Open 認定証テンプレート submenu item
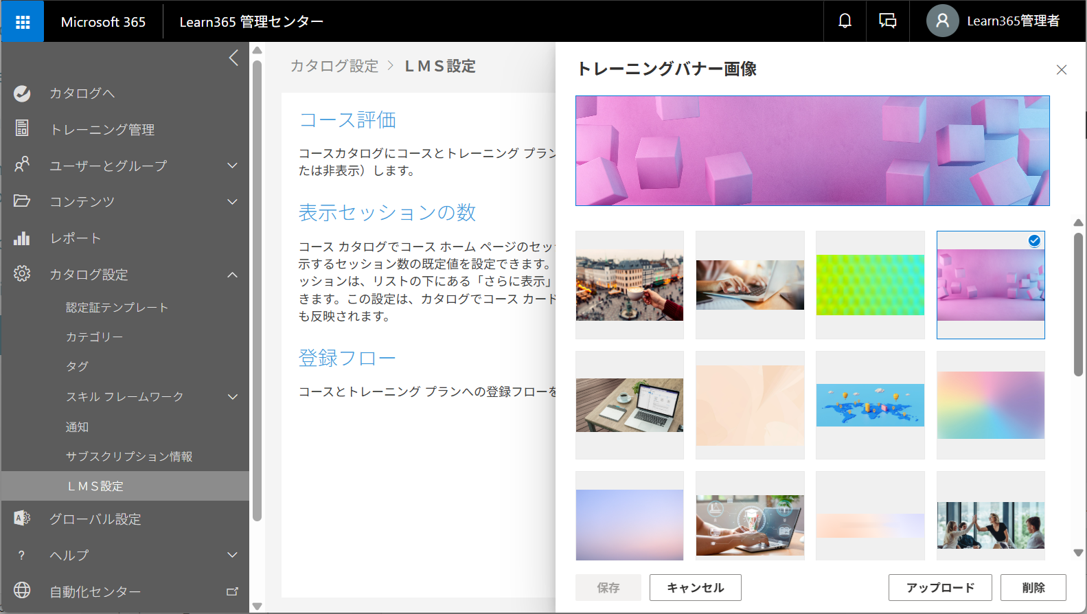The height and width of the screenshot is (614, 1087). coord(117,307)
